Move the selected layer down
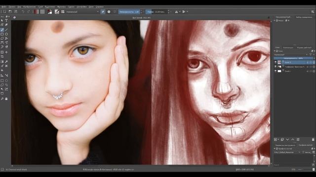The image size is (316, 177). (x=287, y=140)
